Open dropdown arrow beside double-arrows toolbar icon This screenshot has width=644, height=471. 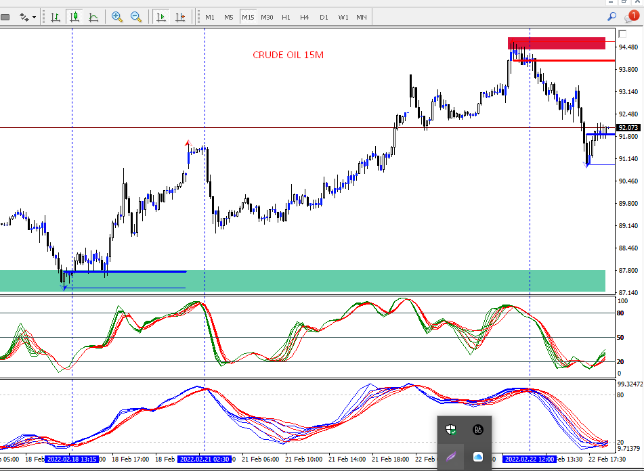(x=34, y=18)
